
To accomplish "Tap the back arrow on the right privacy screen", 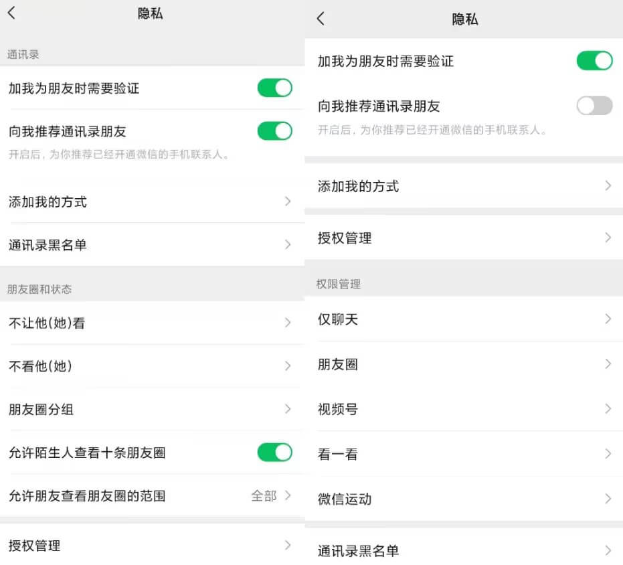I will (x=321, y=19).
